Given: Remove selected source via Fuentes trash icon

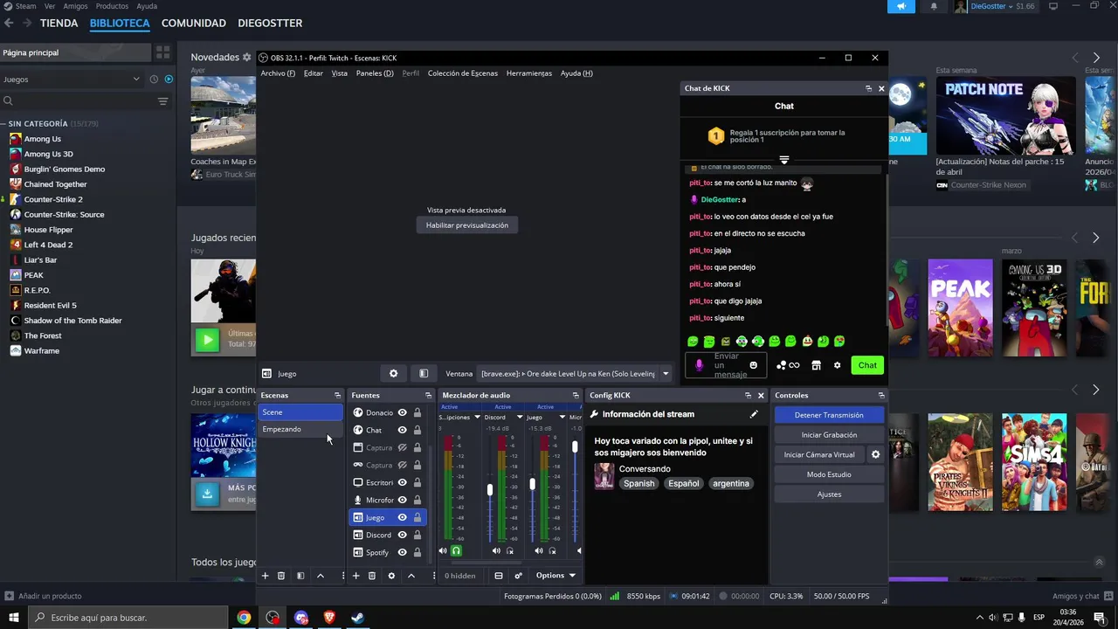Looking at the screenshot, I should [x=371, y=576].
